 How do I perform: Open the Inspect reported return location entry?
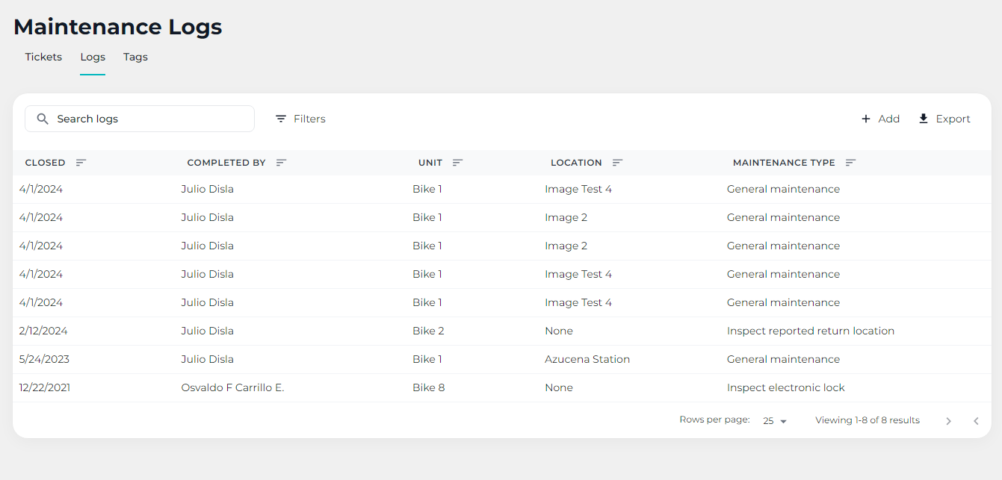(x=810, y=331)
